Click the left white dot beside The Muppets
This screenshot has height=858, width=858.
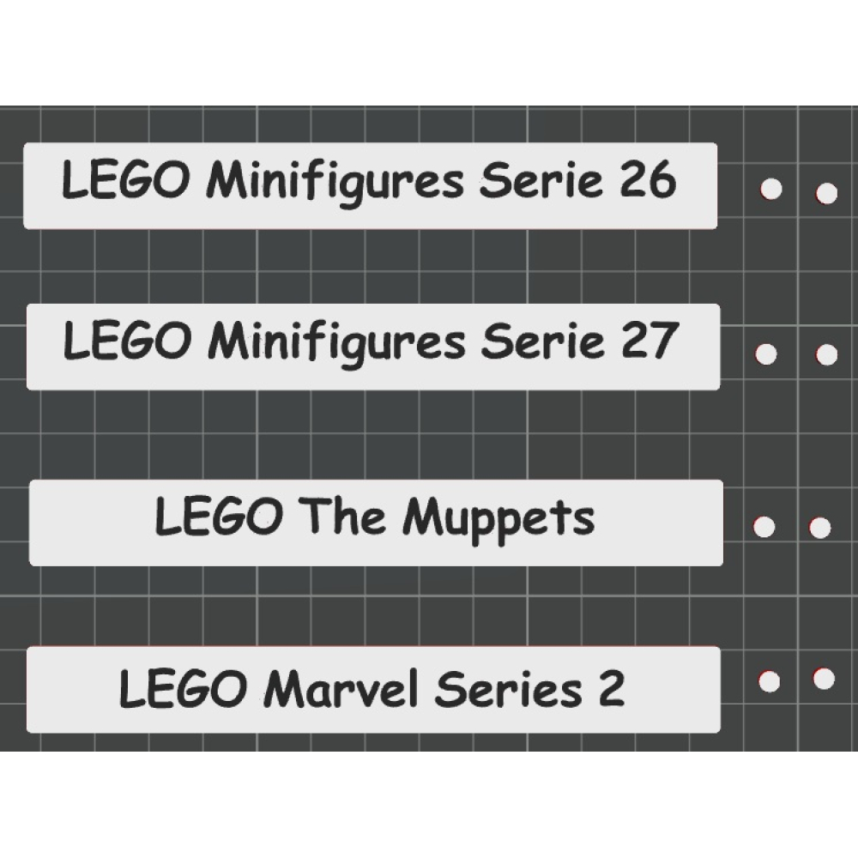763,528
